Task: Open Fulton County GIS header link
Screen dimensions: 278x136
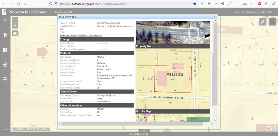Action: coord(255,12)
